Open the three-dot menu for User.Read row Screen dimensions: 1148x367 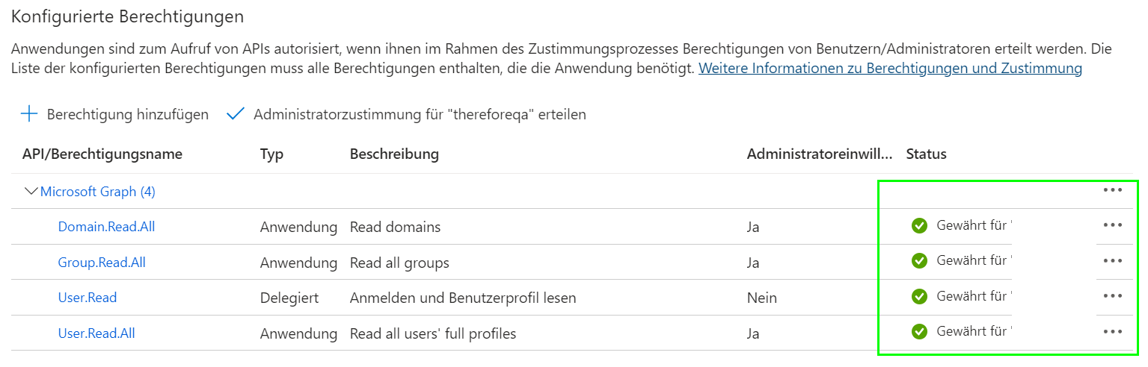click(1113, 296)
